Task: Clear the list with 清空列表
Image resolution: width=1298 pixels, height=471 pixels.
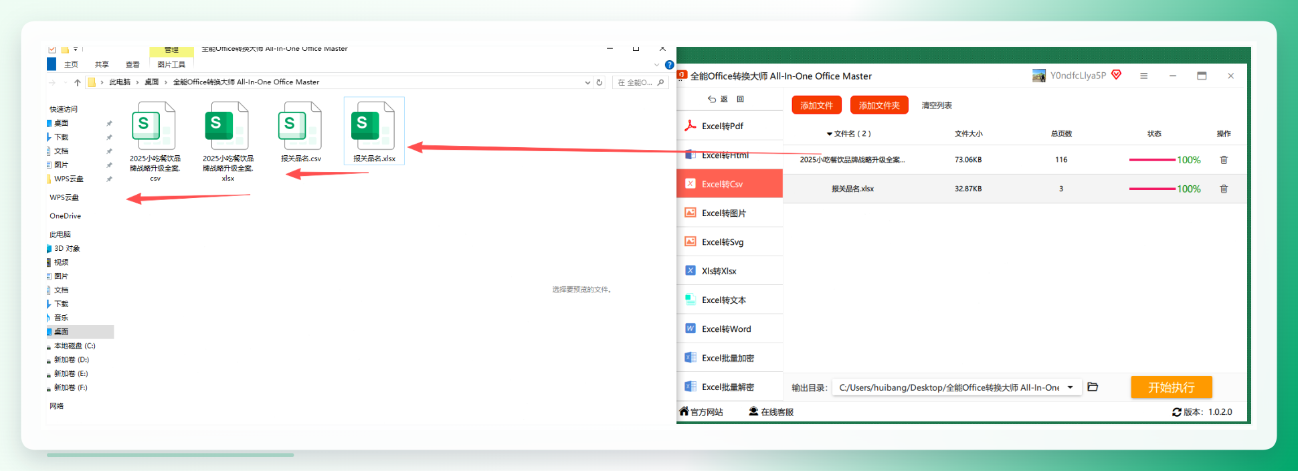Action: tap(937, 106)
